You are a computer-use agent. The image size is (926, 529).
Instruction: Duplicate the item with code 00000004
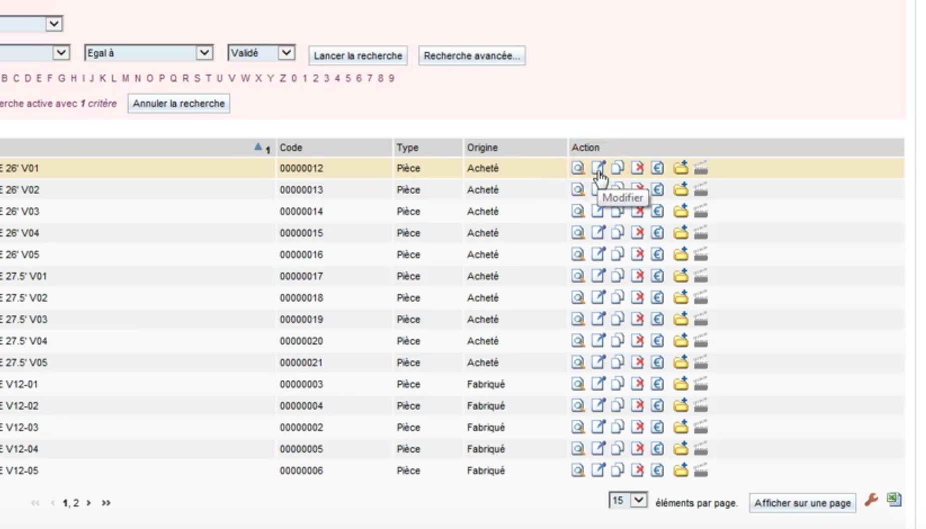[617, 405]
